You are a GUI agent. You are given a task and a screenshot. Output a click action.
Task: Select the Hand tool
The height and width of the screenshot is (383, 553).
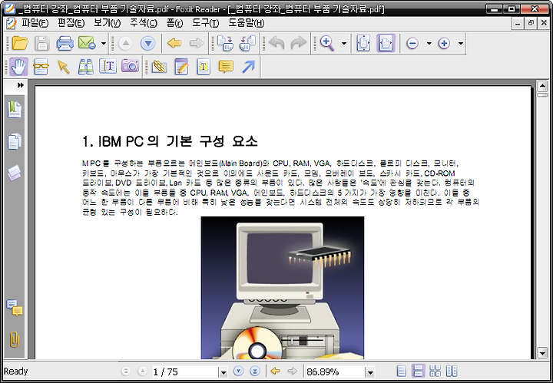coord(18,67)
